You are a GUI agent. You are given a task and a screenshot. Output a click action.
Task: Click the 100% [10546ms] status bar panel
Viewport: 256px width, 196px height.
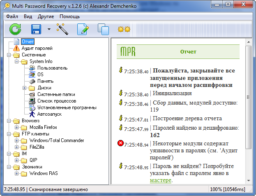pyautogui.click(x=227, y=189)
